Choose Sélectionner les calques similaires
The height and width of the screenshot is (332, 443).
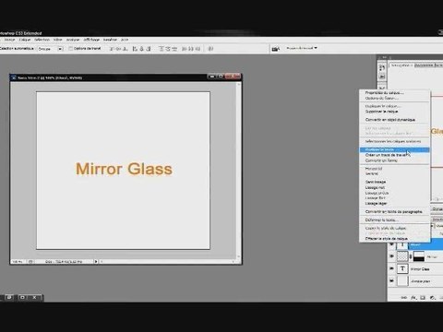point(393,141)
